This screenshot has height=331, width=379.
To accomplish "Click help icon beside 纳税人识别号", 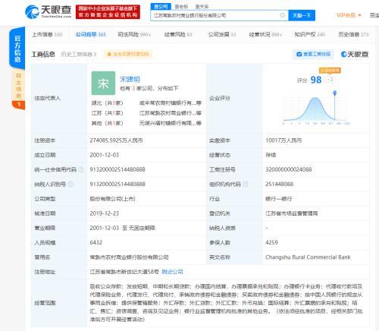I will click(70, 184).
